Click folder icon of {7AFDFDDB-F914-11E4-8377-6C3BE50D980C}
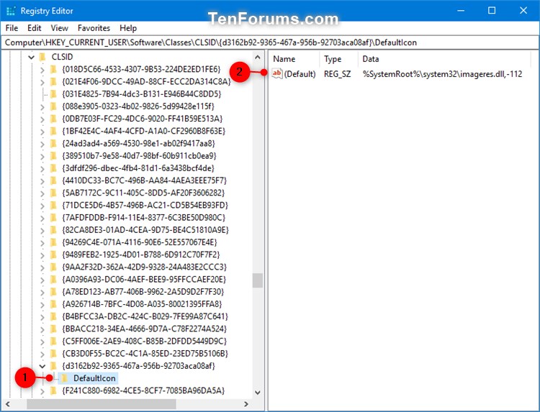The image size is (540, 412). (x=53, y=218)
